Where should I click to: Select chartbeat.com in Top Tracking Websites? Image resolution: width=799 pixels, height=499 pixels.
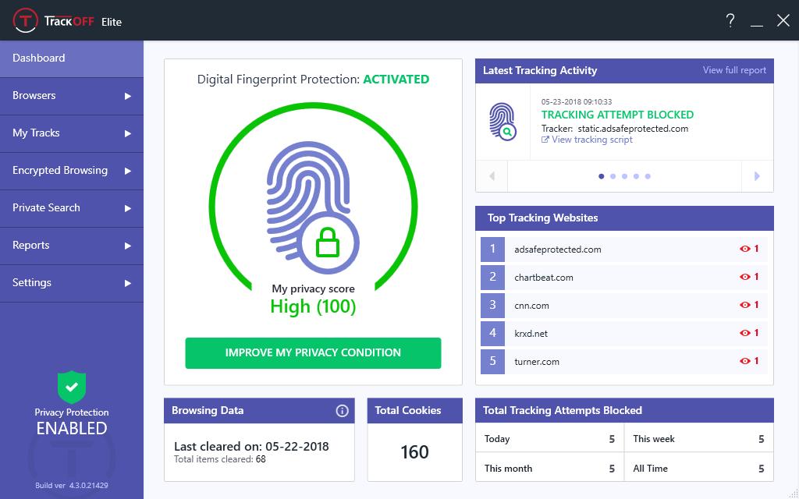click(544, 278)
